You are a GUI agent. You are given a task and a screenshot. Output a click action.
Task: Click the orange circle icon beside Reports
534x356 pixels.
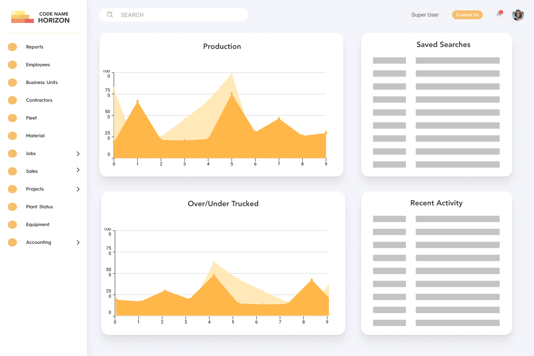pos(13,47)
